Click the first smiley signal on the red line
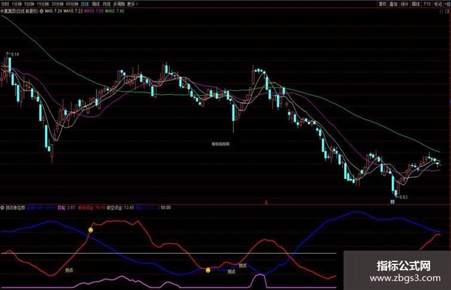The height and width of the screenshot is (290, 451). tap(91, 230)
